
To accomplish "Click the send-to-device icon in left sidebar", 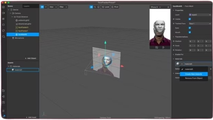I will tap(3, 96).
